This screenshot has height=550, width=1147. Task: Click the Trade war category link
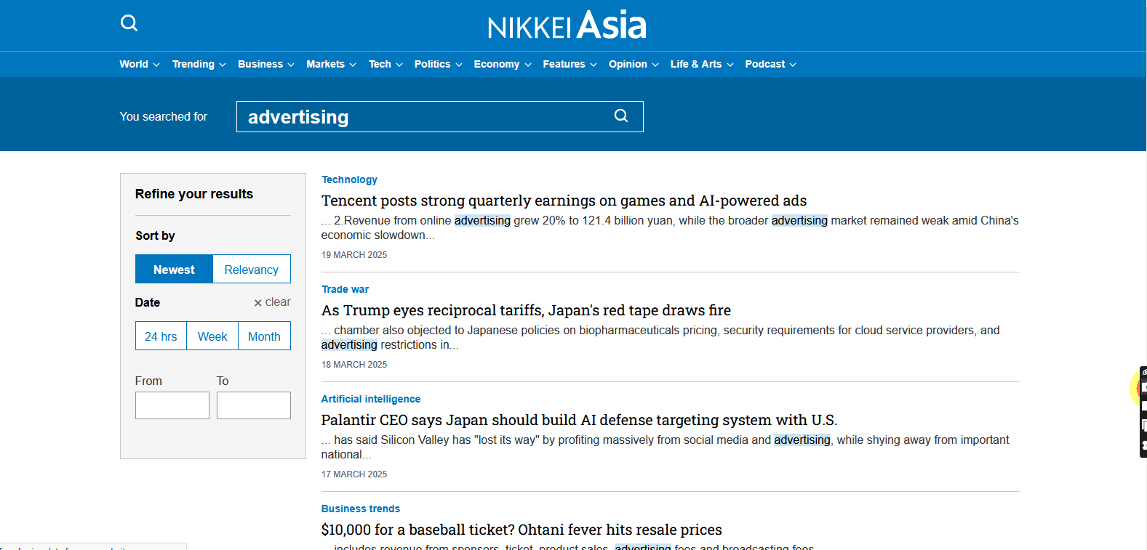(345, 289)
